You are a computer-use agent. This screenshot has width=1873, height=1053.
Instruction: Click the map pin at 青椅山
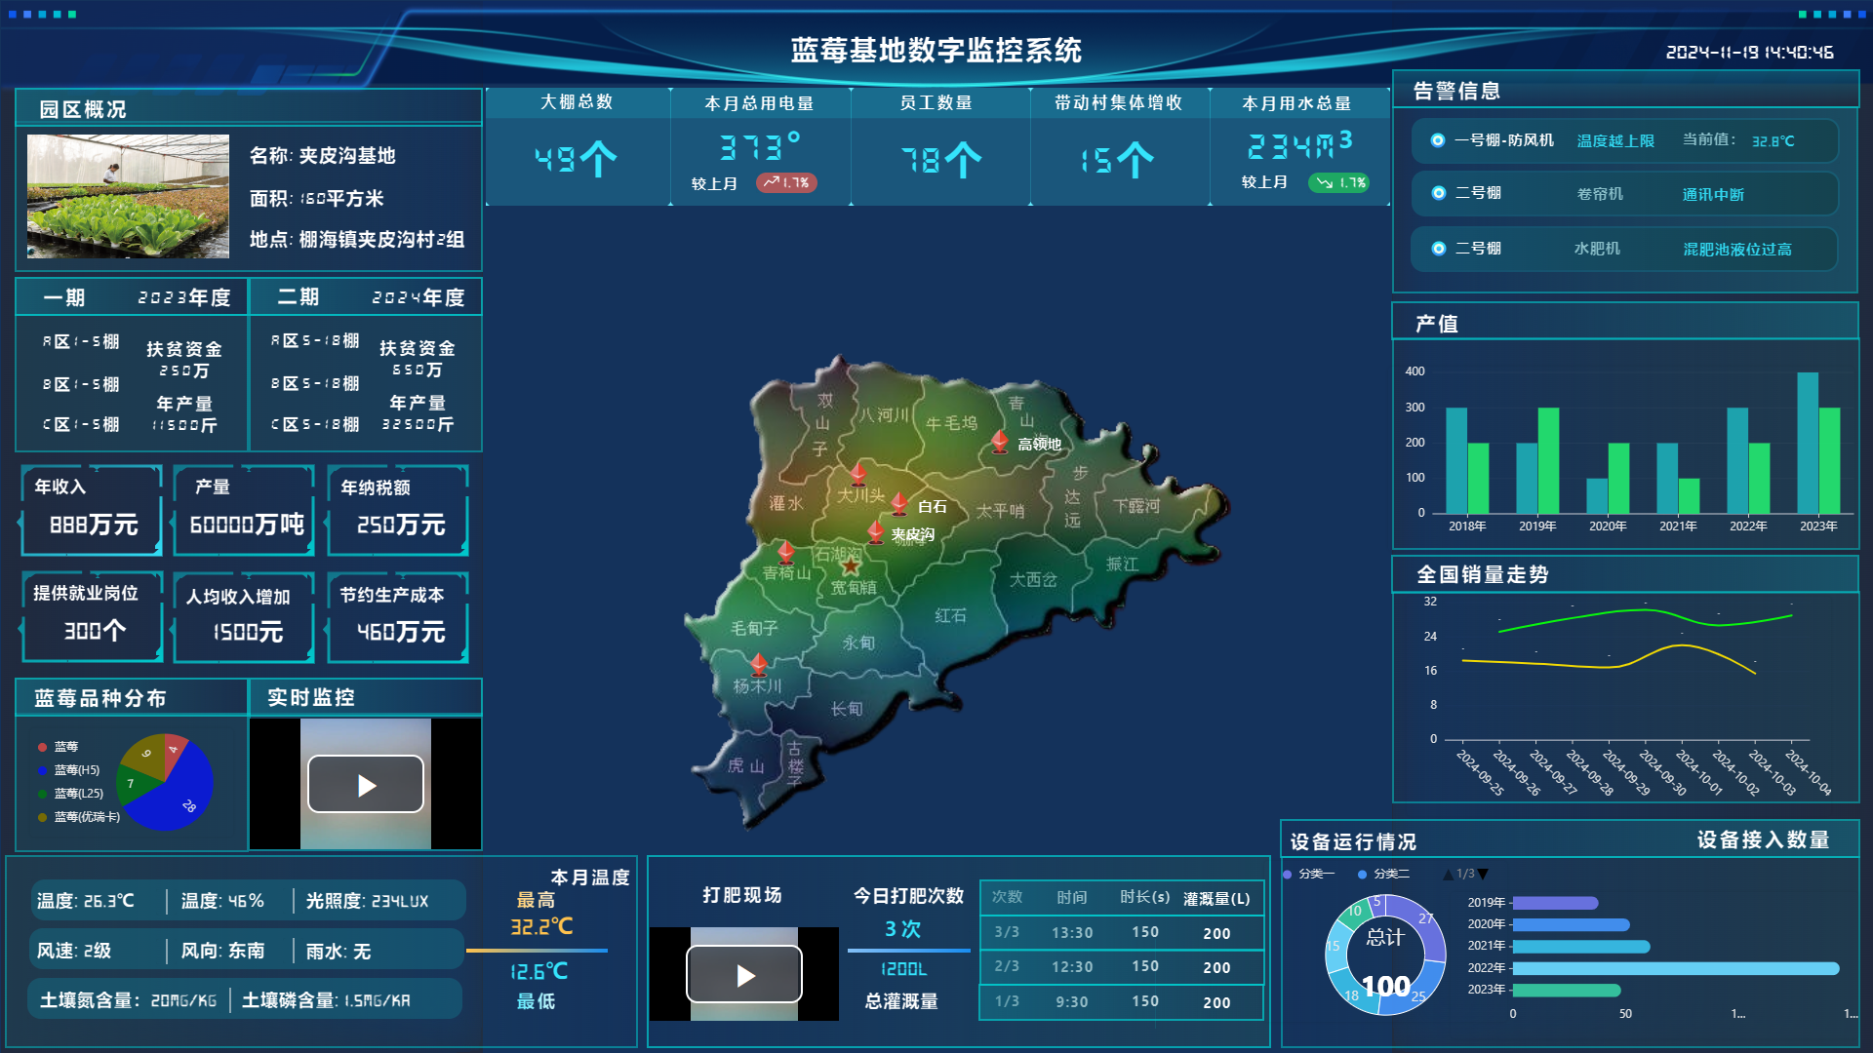[x=786, y=552]
